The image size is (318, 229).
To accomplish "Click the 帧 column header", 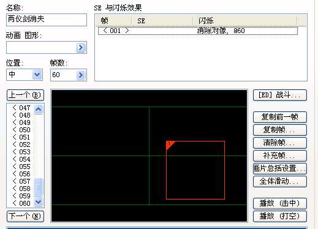I will (x=113, y=21).
